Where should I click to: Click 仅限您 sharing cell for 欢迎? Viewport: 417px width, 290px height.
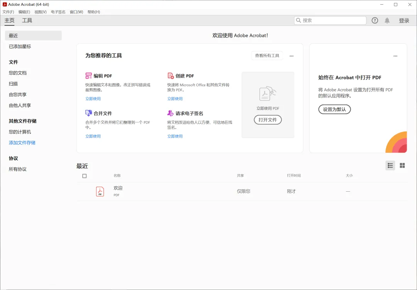[x=244, y=191]
